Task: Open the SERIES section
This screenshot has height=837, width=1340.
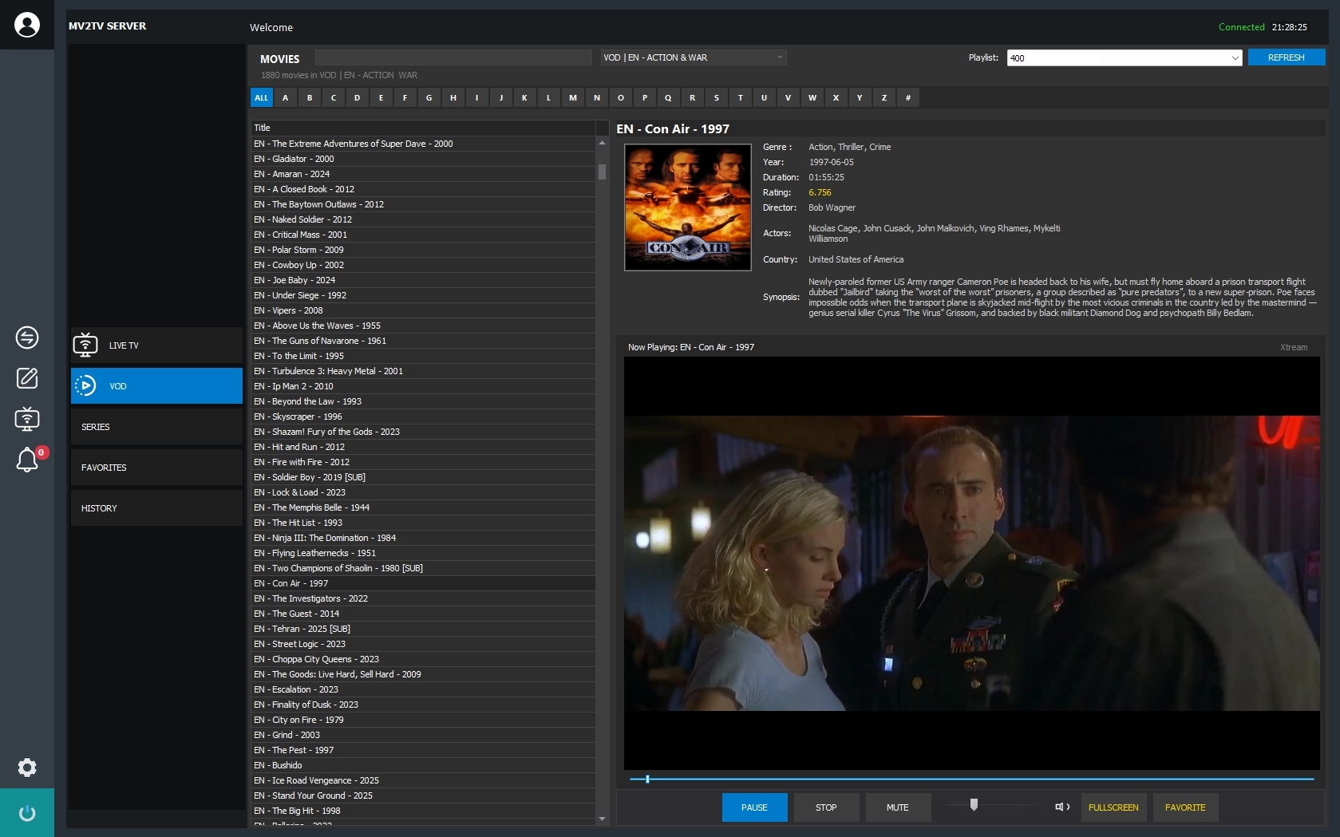Action: (156, 427)
